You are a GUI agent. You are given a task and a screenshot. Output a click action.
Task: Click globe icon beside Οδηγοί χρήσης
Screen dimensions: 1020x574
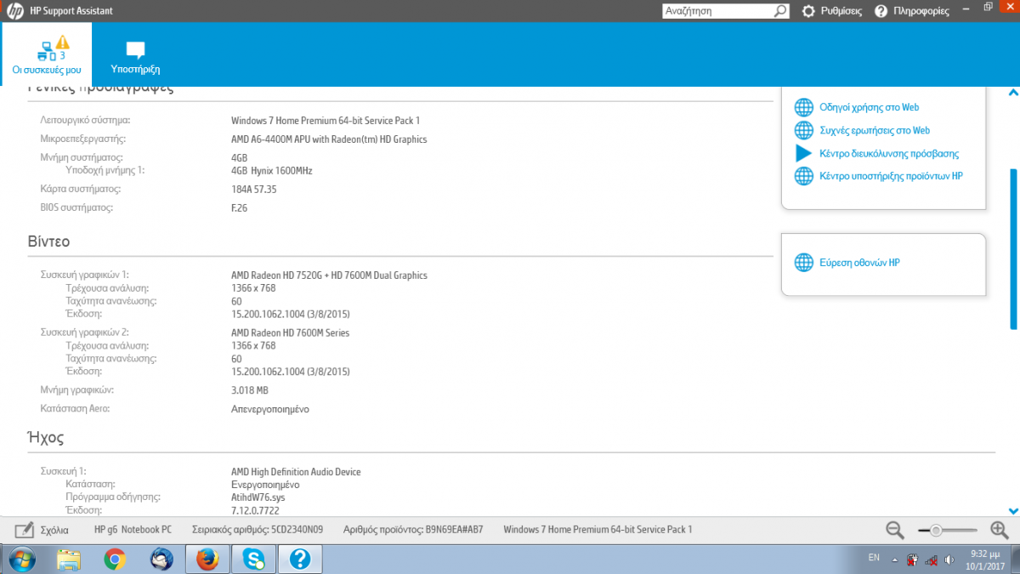(803, 107)
